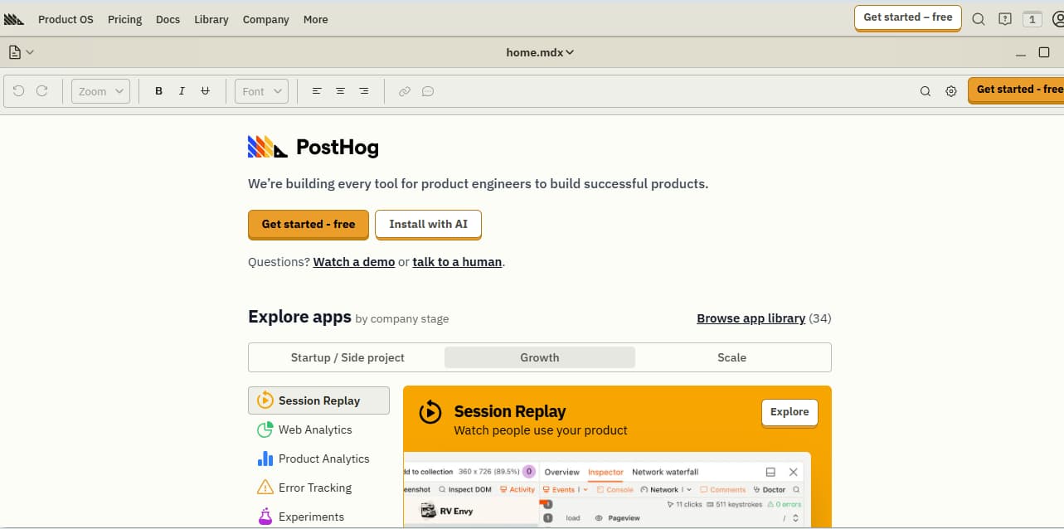1064x529 pixels.
Task: Toggle strikethrough formatting
Action: [205, 91]
